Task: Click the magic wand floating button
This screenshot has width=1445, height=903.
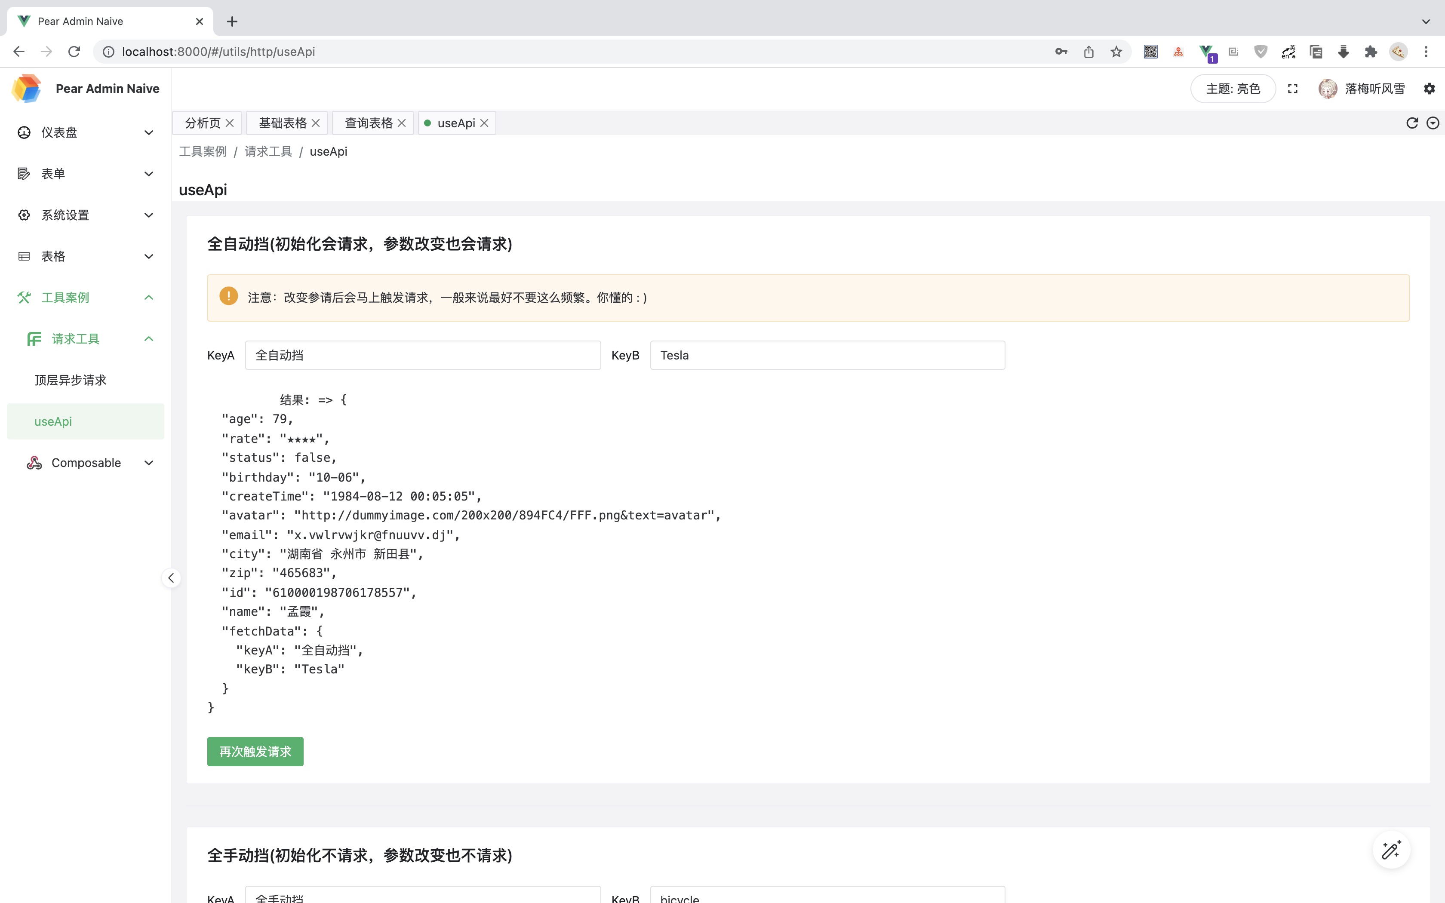Action: tap(1391, 850)
